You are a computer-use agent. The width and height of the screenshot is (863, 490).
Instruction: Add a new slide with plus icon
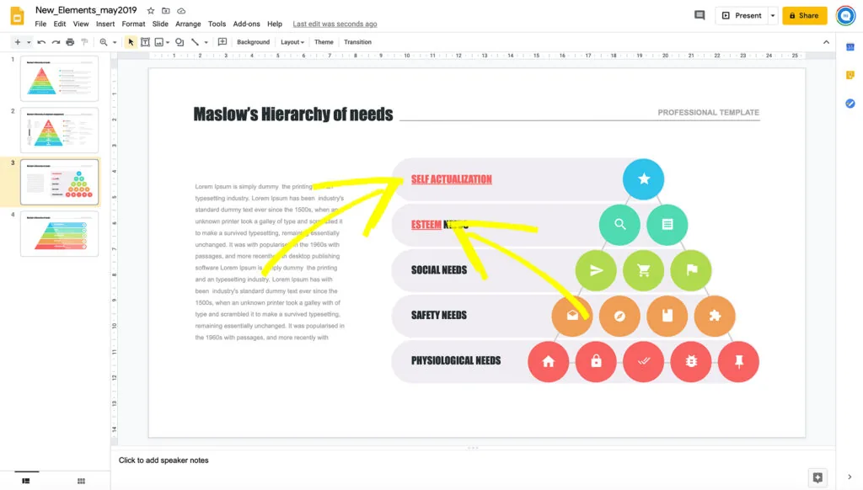point(18,42)
